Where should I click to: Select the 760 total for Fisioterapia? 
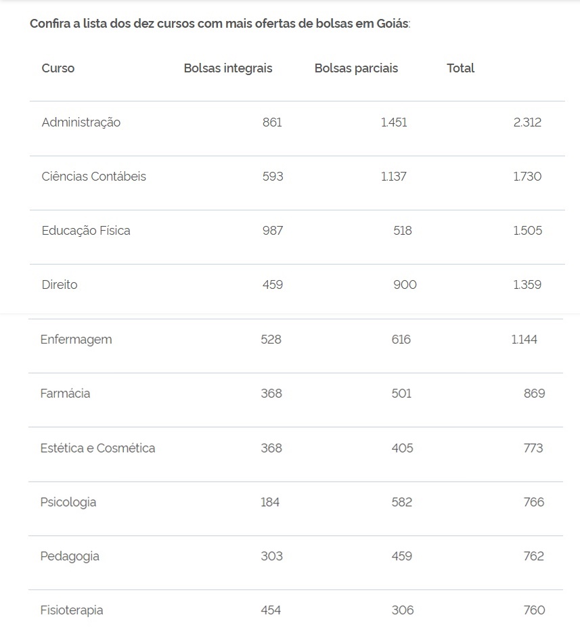pos(534,610)
